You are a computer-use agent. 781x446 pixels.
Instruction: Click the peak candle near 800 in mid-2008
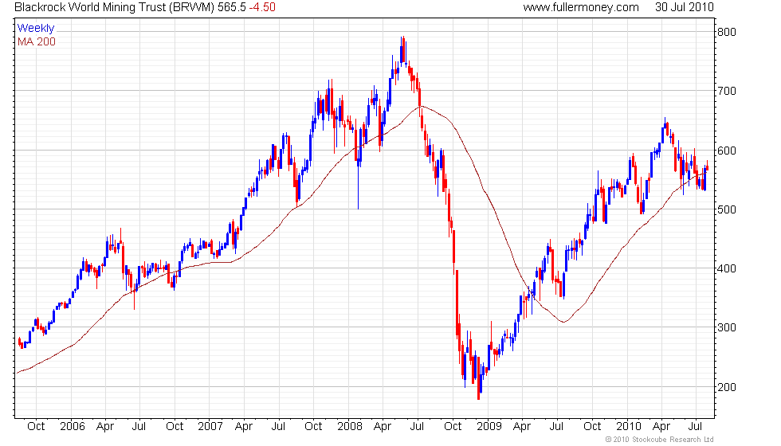[403, 49]
